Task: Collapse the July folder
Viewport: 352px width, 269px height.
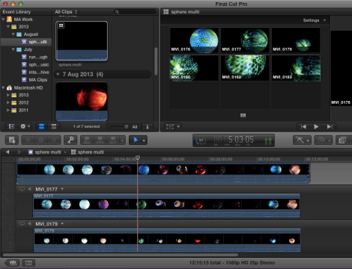Action: coord(13,49)
